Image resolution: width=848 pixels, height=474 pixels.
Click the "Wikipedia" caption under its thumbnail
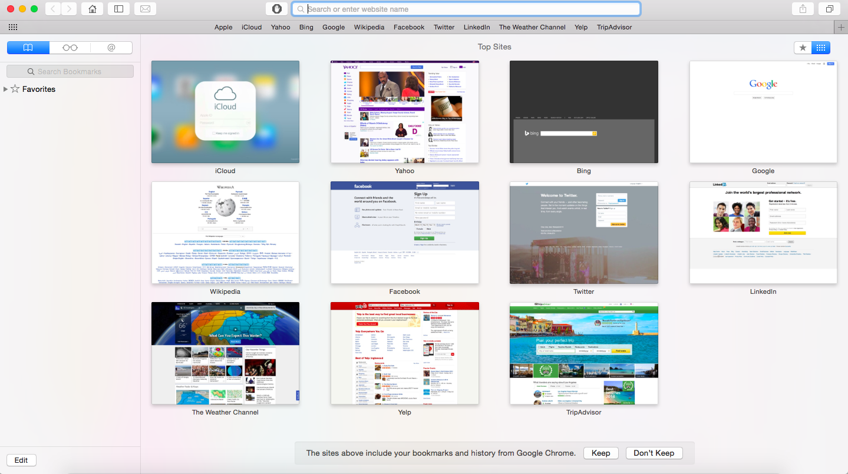[x=225, y=291]
